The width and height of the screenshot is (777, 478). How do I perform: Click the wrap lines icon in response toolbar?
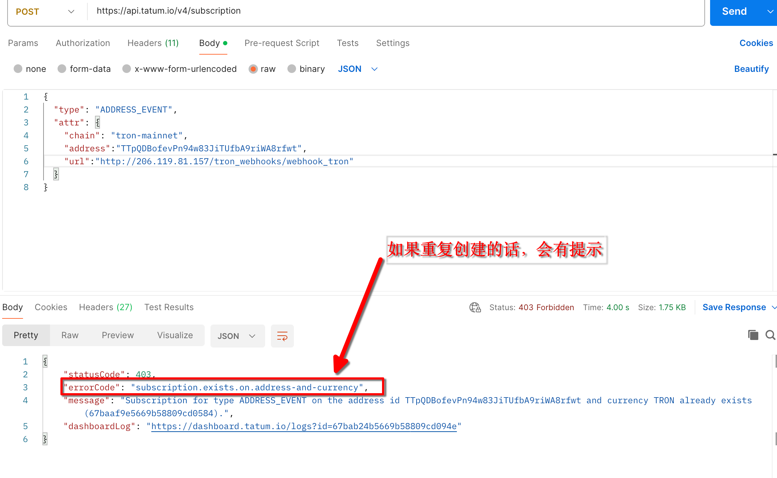point(282,336)
